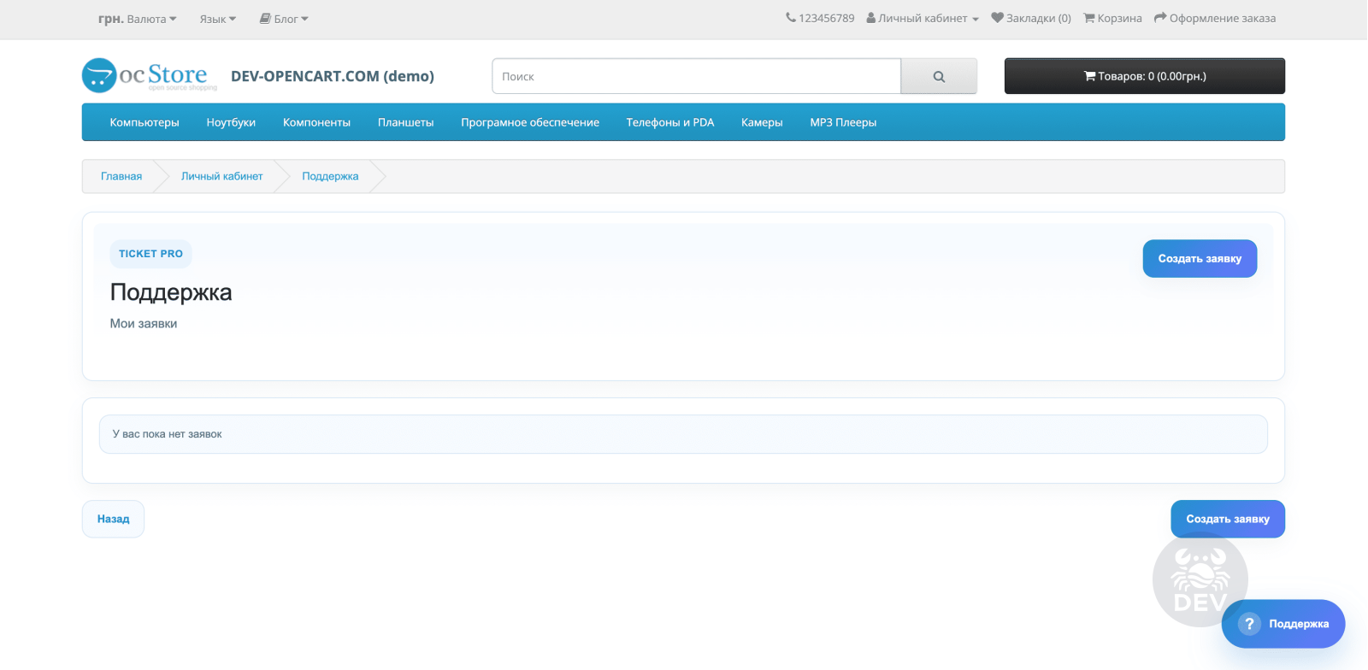
Task: Open Ноутбуки category menu
Action: click(x=231, y=122)
